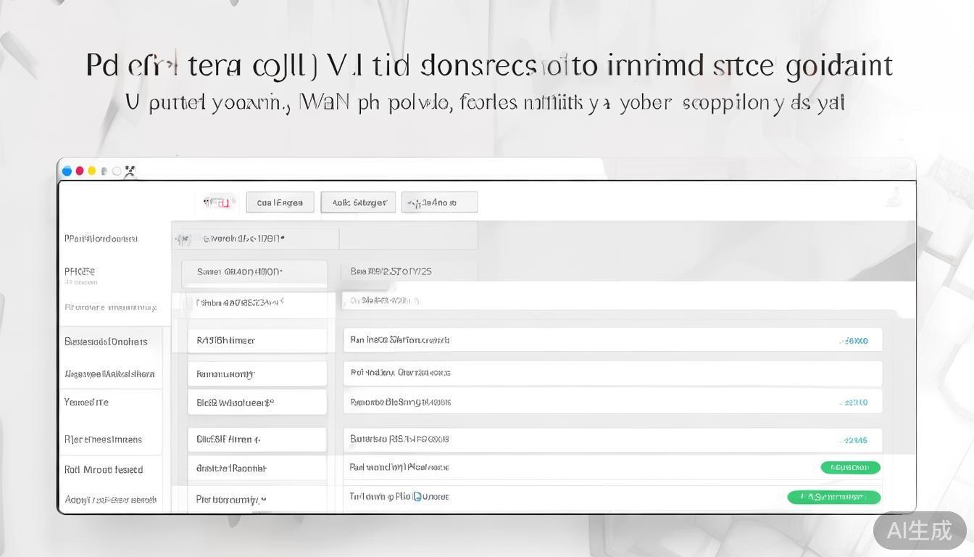Screen dimensions: 974x557
Task: Open the third toolbar button with leading icon
Action: point(440,202)
